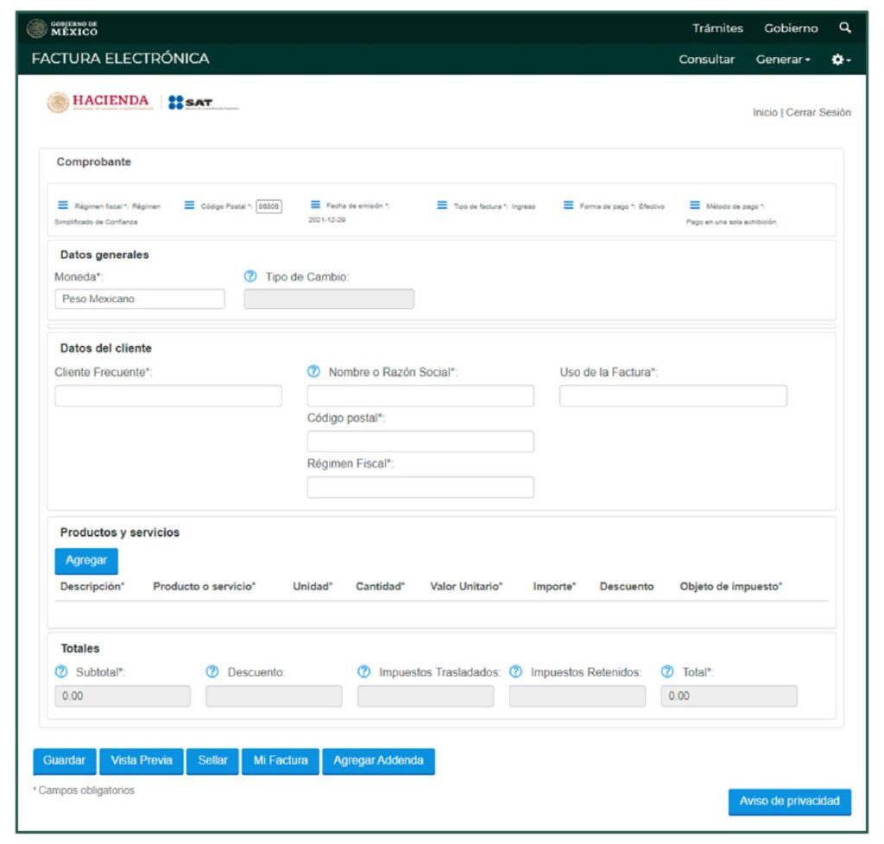The image size is (884, 844).
Task: Open Trámites in the top navigation
Action: point(717,28)
